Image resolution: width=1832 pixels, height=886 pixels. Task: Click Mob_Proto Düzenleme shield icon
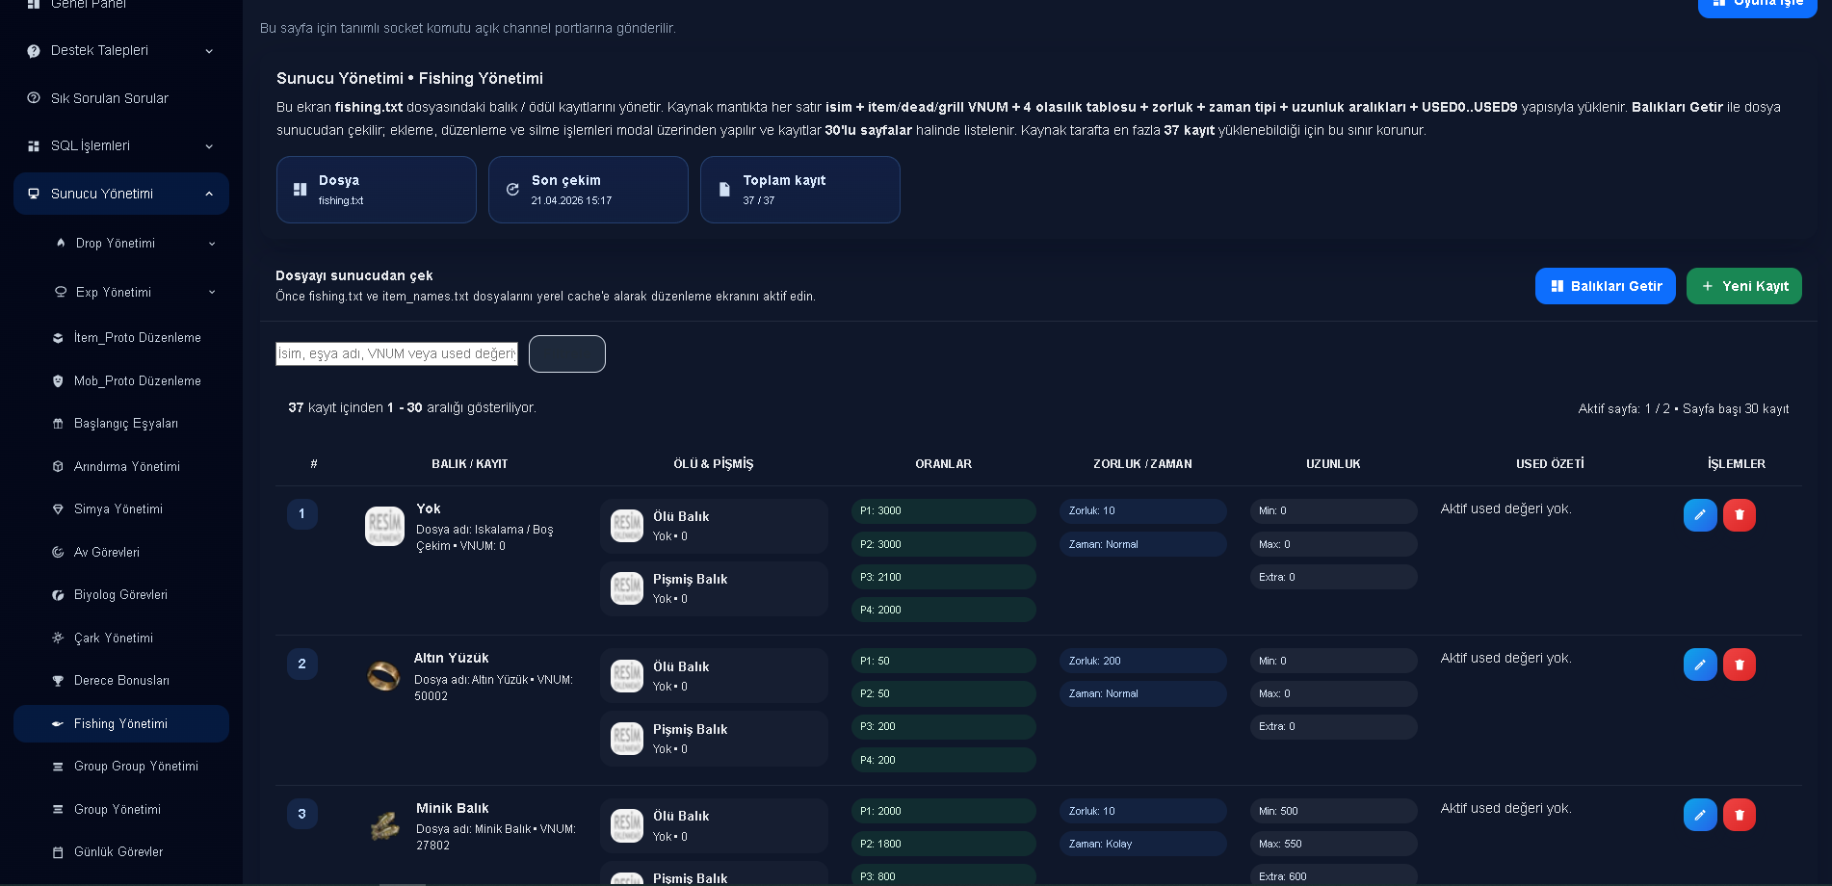(x=58, y=381)
